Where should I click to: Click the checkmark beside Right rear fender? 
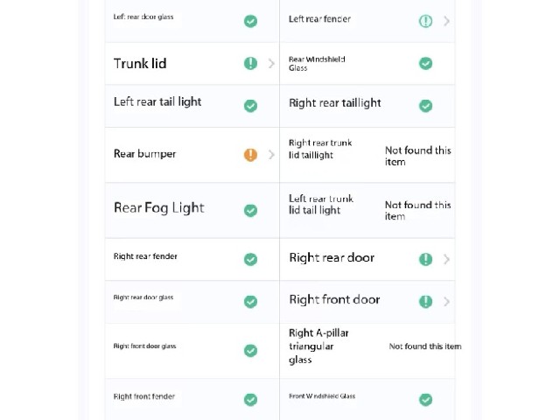(x=250, y=259)
